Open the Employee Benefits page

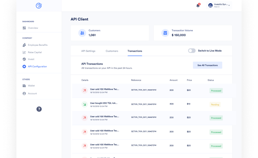(x=38, y=45)
